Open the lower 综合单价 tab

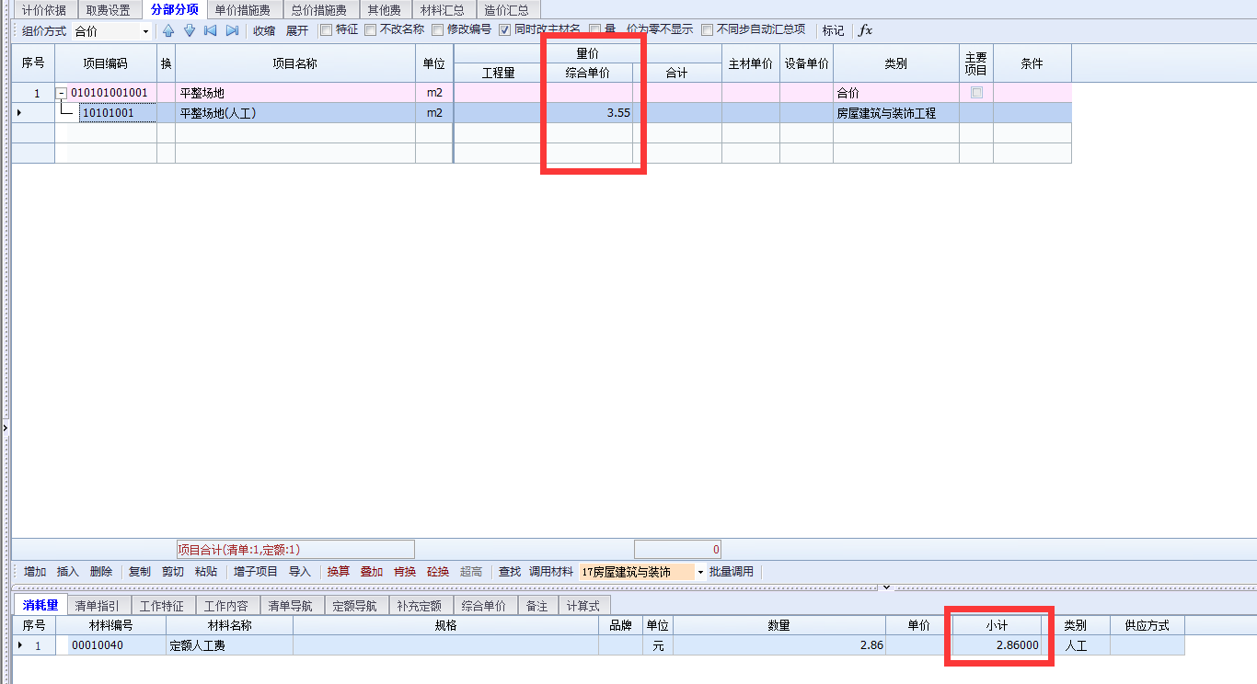click(x=485, y=606)
